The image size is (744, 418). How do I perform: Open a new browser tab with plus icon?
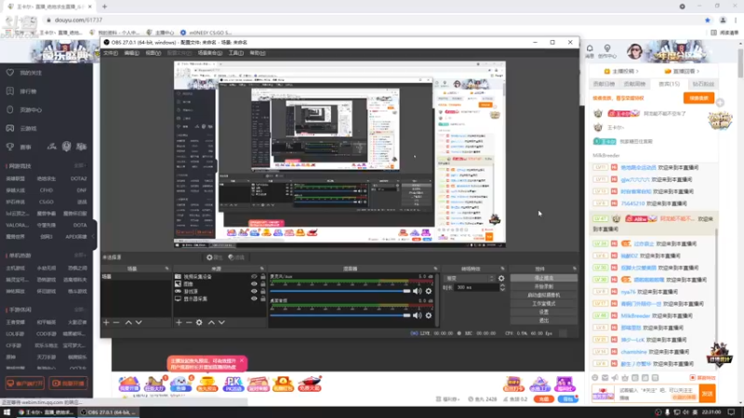point(104,7)
